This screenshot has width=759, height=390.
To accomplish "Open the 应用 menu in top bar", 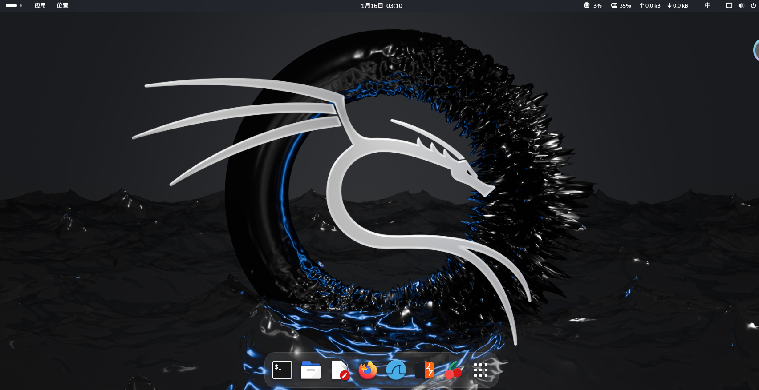I will pos(40,6).
